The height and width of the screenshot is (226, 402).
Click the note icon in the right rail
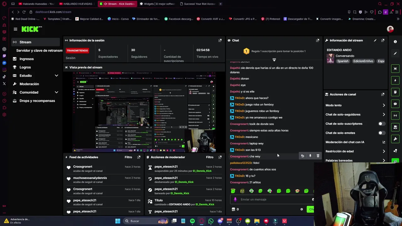[395, 92]
